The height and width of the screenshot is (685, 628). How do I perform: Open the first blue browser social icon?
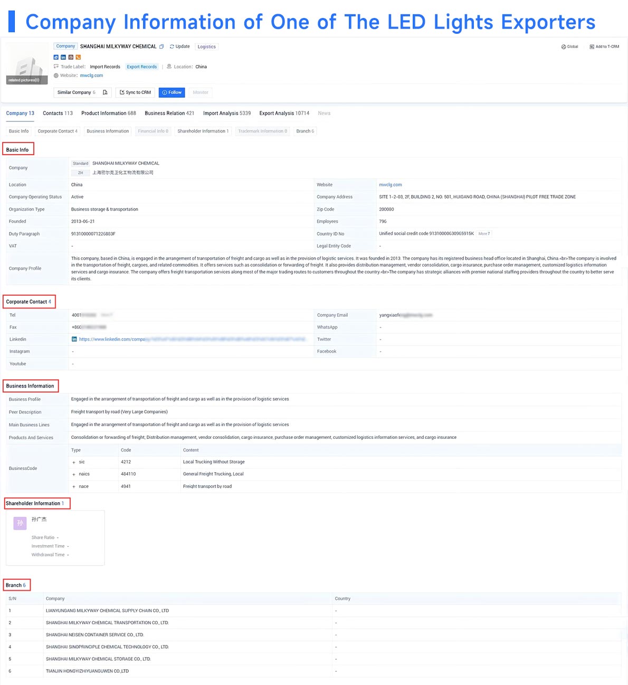click(x=56, y=57)
